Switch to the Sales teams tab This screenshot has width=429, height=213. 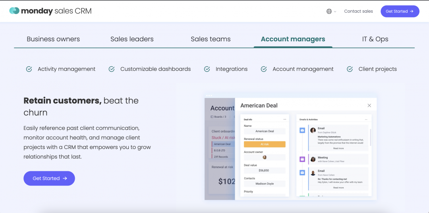(211, 39)
